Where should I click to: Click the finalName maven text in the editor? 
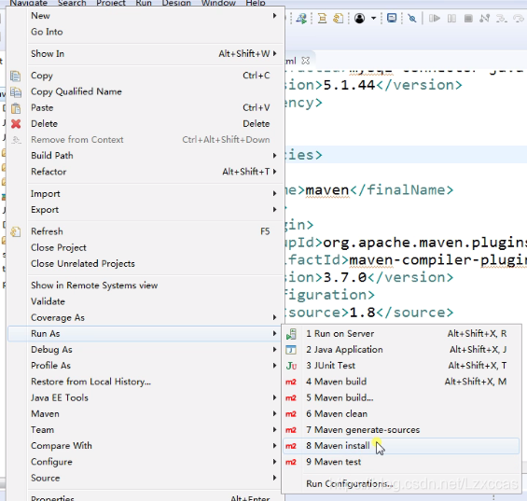click(x=327, y=190)
